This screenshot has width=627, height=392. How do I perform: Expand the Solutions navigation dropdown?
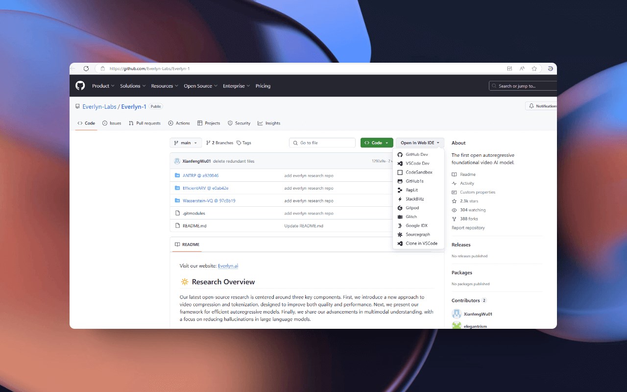point(133,86)
